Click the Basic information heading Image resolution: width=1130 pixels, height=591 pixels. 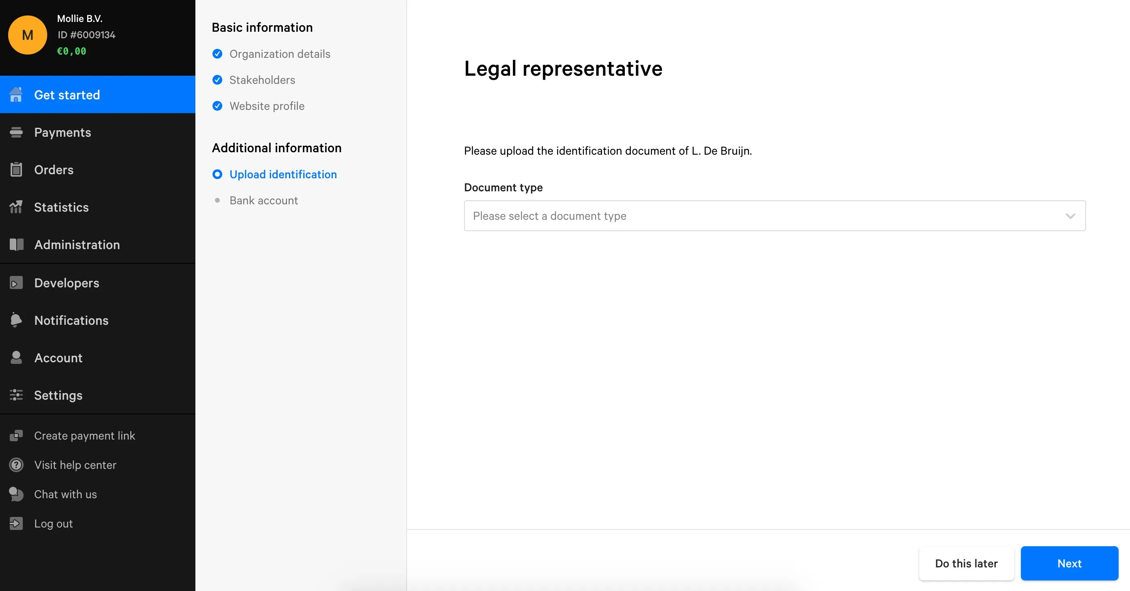[x=262, y=27]
